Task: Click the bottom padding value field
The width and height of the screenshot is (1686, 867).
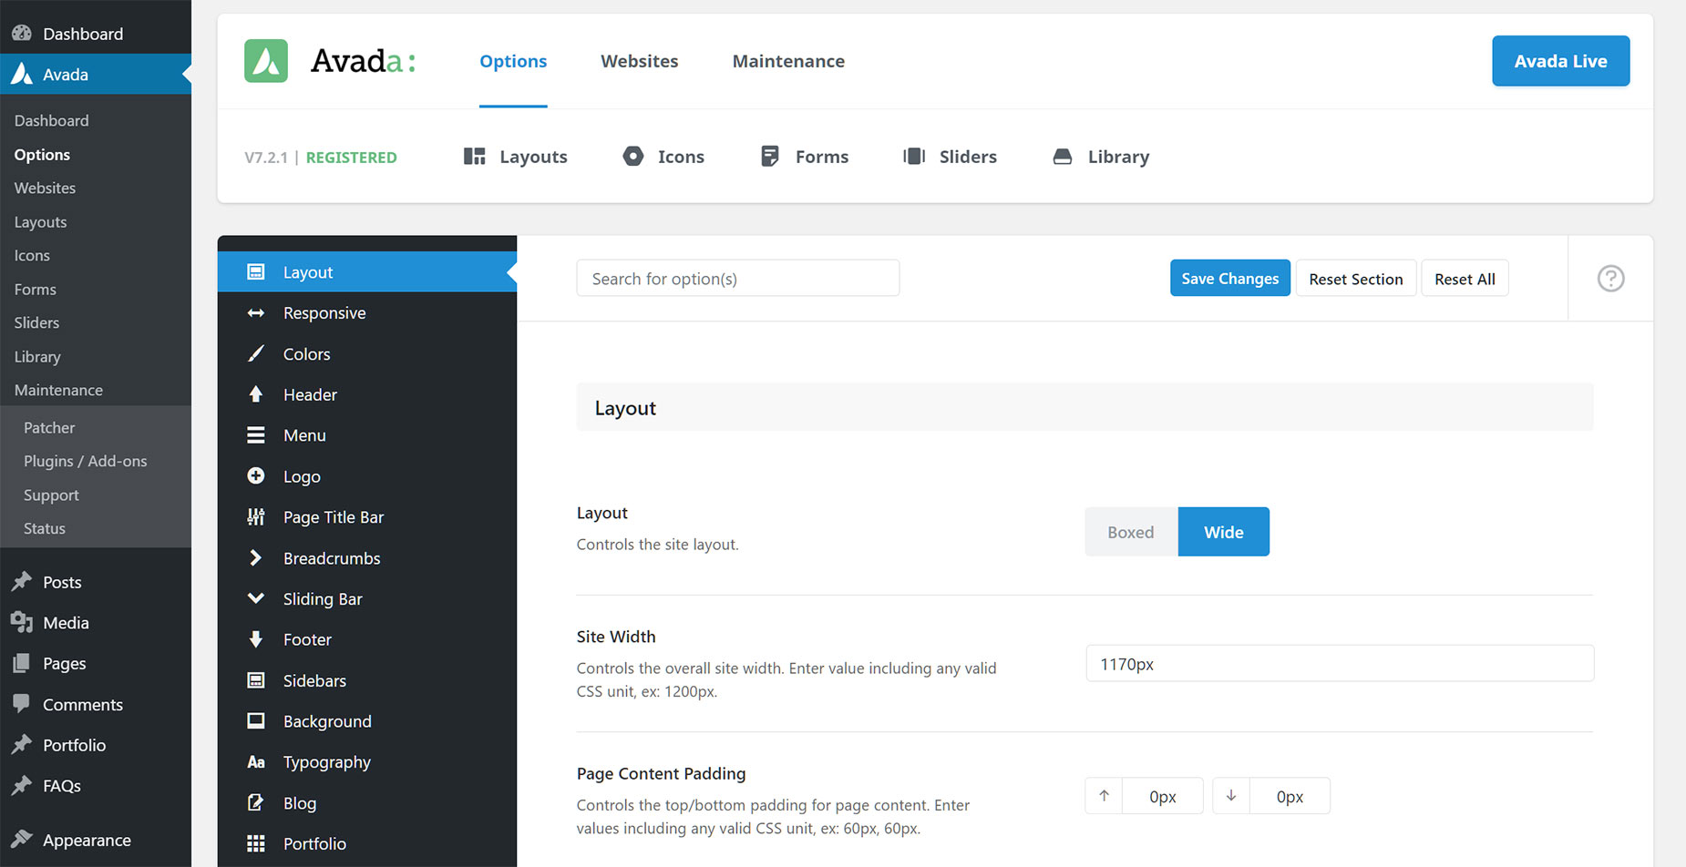Action: tap(1290, 796)
